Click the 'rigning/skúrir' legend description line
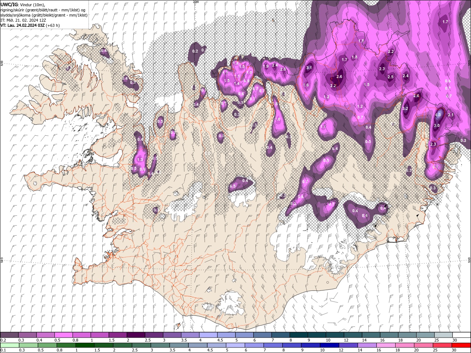The height and width of the screenshot is (353, 471). 43,10
